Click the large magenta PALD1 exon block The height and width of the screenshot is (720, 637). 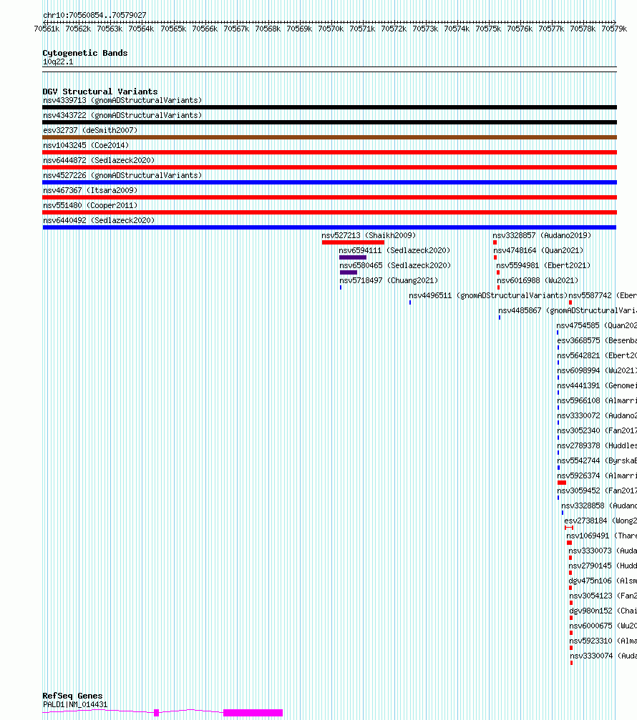click(x=253, y=713)
